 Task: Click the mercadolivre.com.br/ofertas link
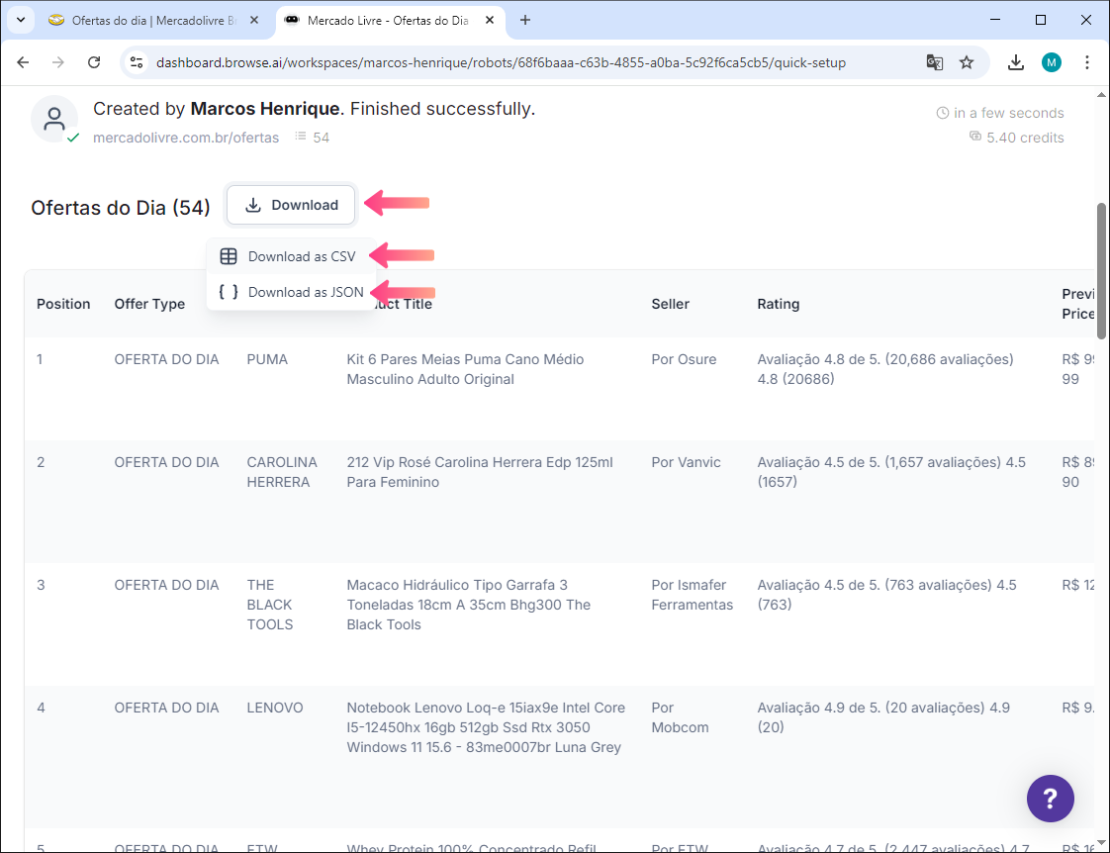(x=186, y=138)
